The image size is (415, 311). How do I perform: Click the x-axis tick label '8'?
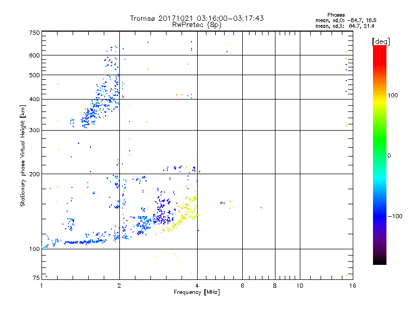(x=275, y=286)
